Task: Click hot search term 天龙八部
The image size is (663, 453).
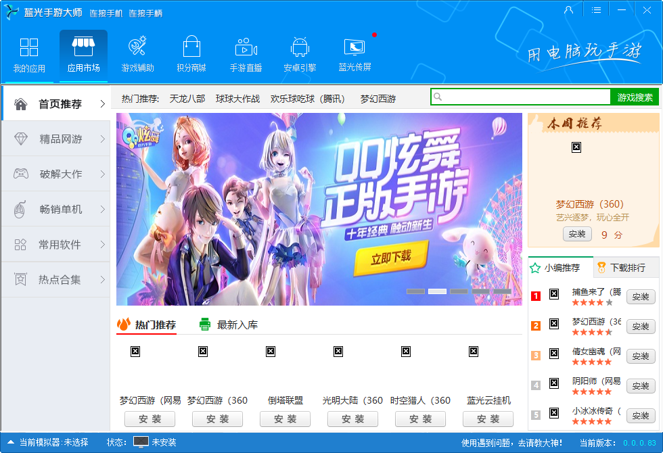Action: (187, 99)
